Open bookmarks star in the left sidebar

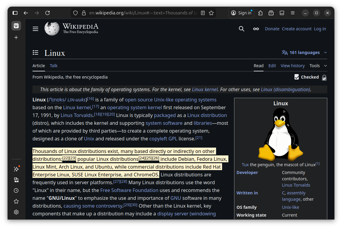pos(16,201)
